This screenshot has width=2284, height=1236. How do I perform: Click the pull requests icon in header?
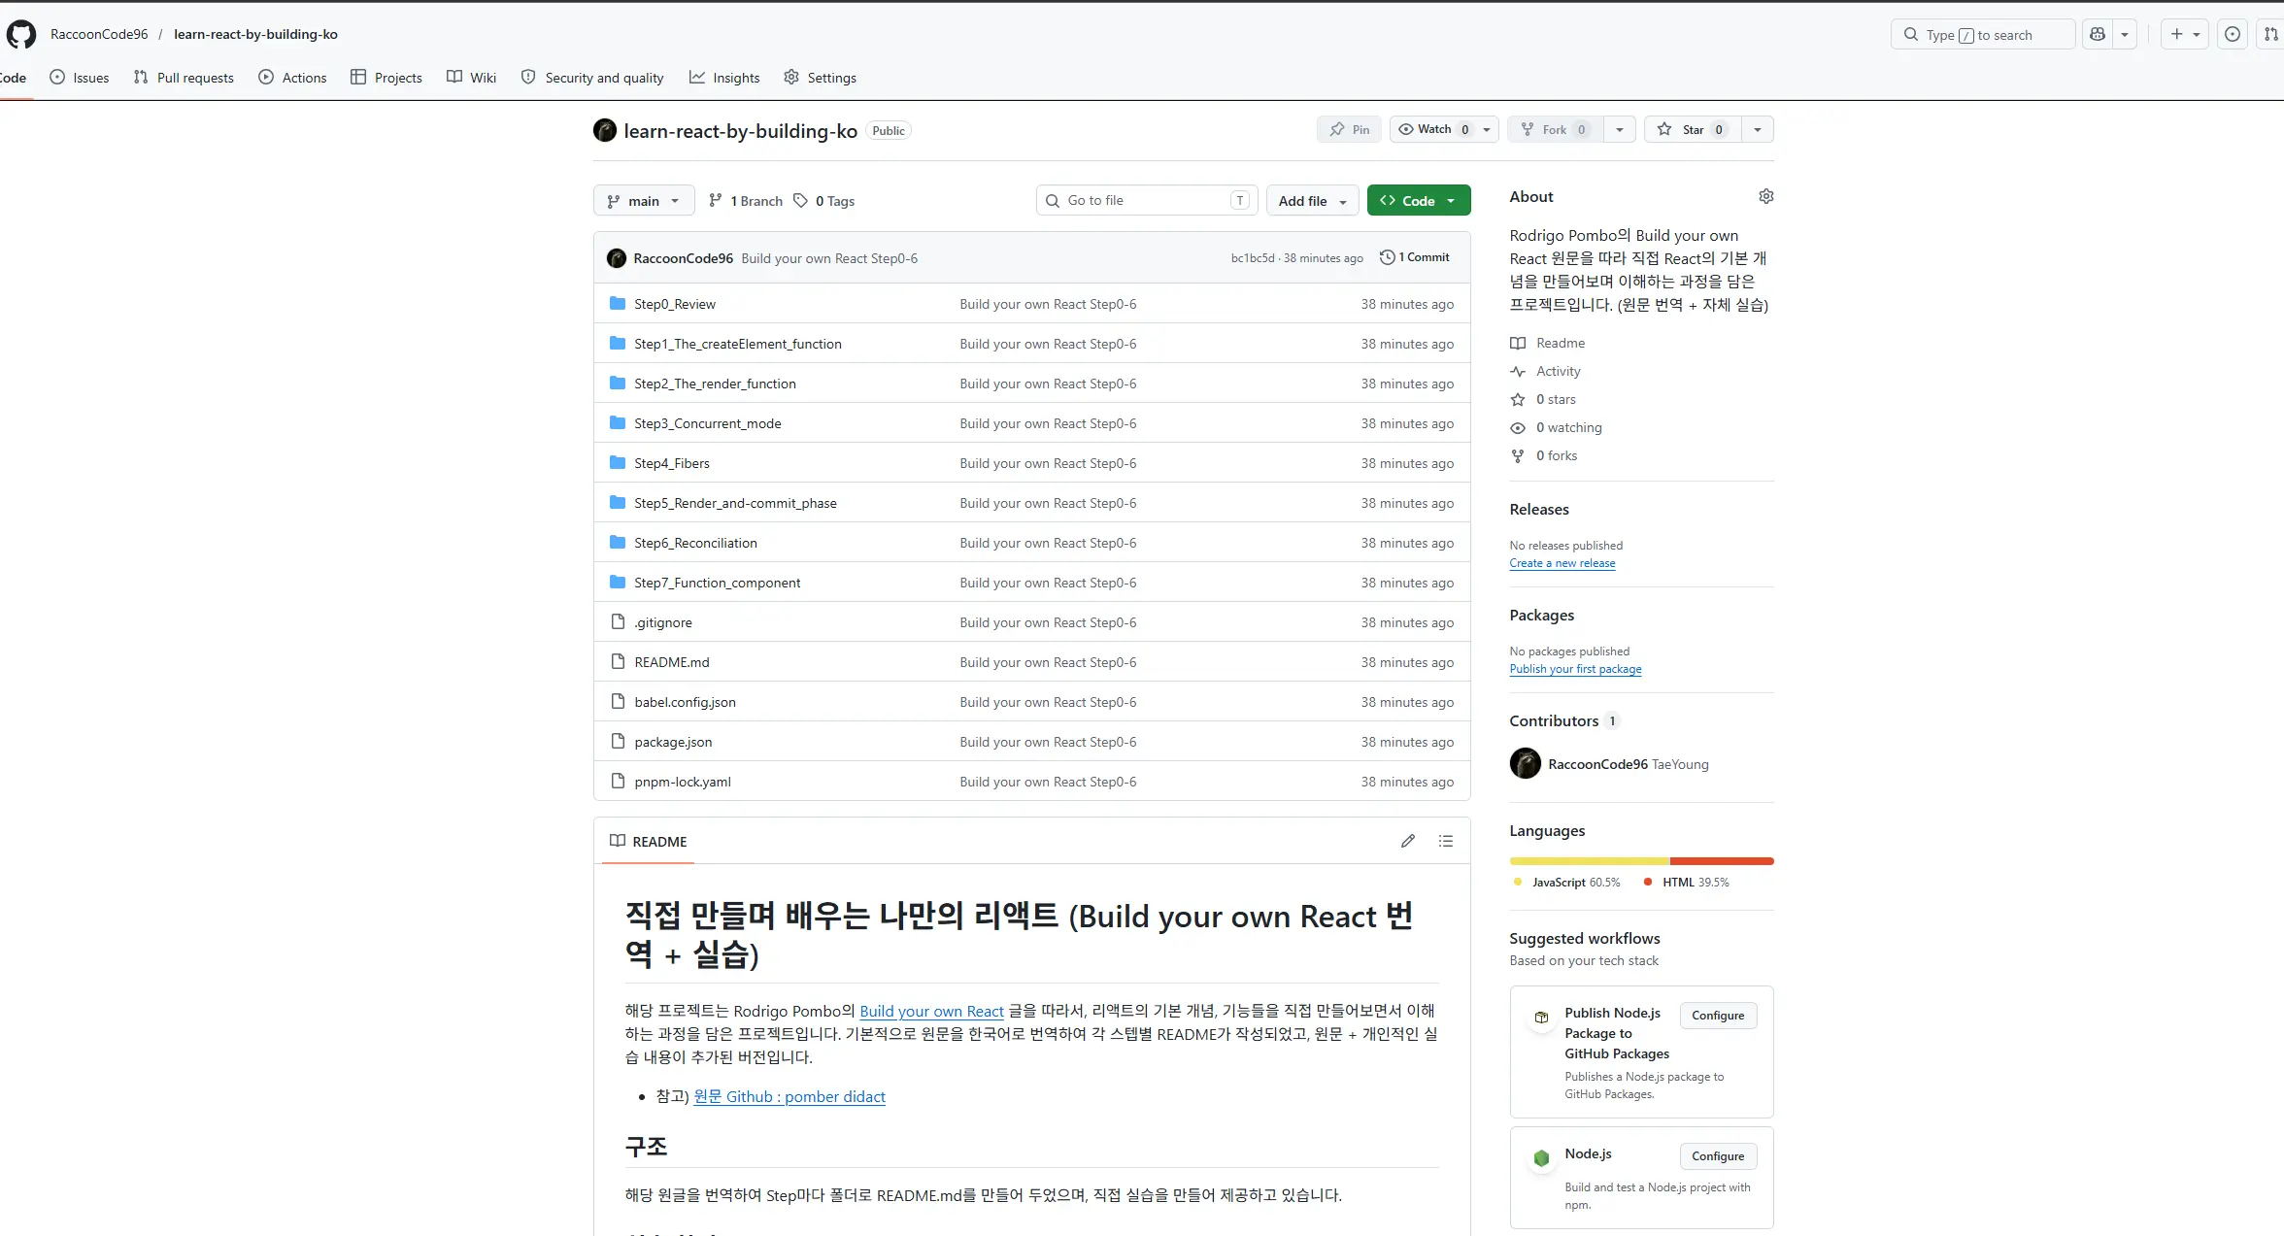2270,34
